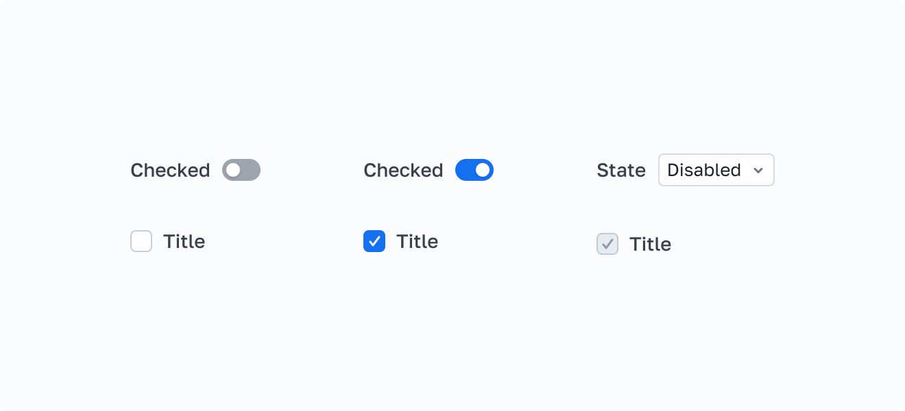This screenshot has height=411, width=905.
Task: Click Title label next to the unchecked checkbox
Action: (x=184, y=241)
